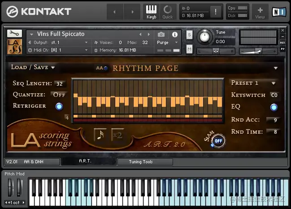This screenshot has height=209, width=291.
Task: Toggle the AA indicator light
Action: click(106, 68)
